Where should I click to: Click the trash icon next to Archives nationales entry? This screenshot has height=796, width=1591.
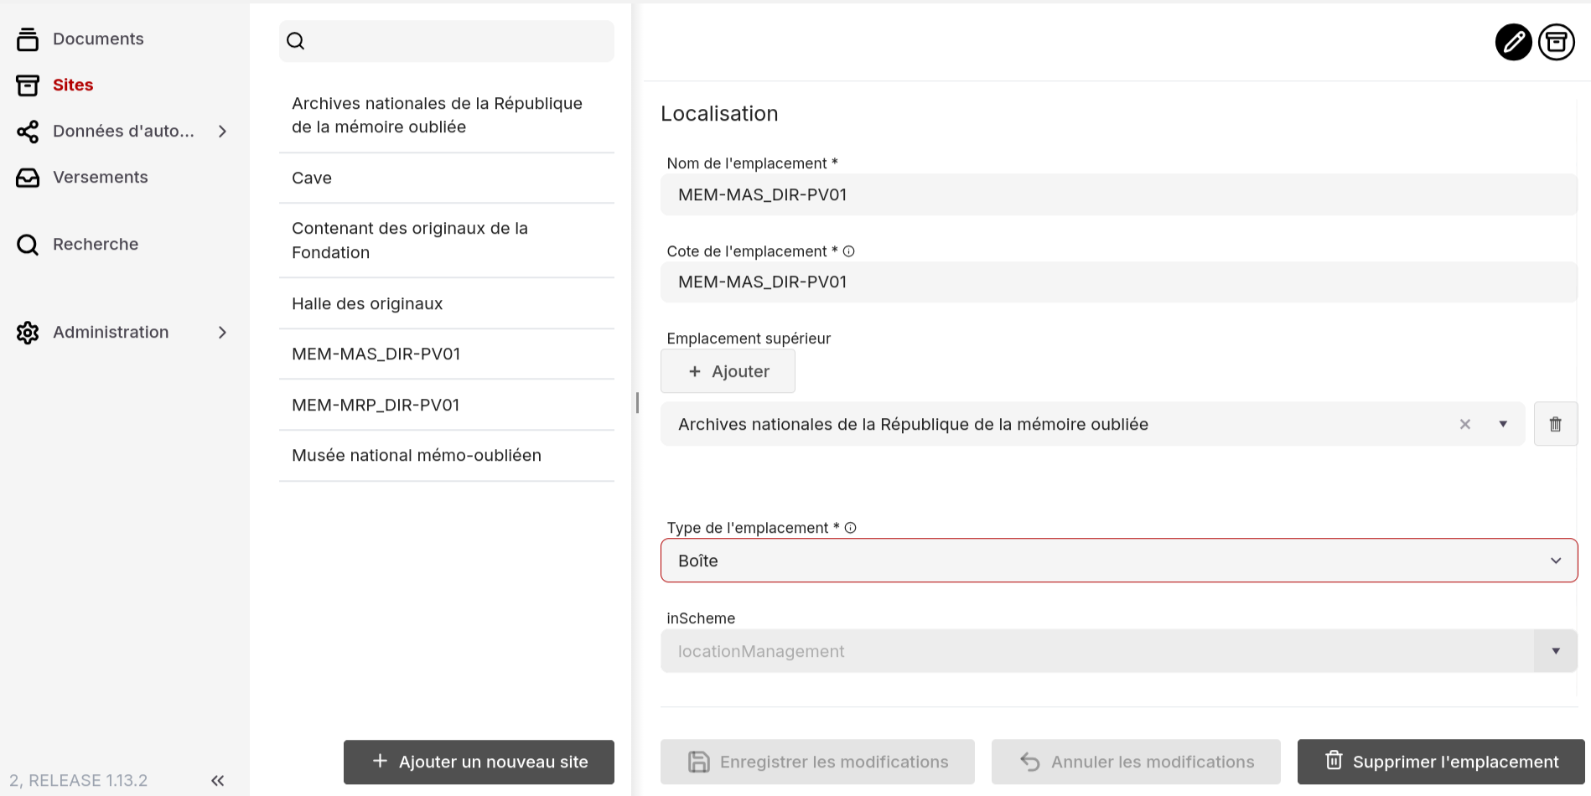pyautogui.click(x=1556, y=423)
